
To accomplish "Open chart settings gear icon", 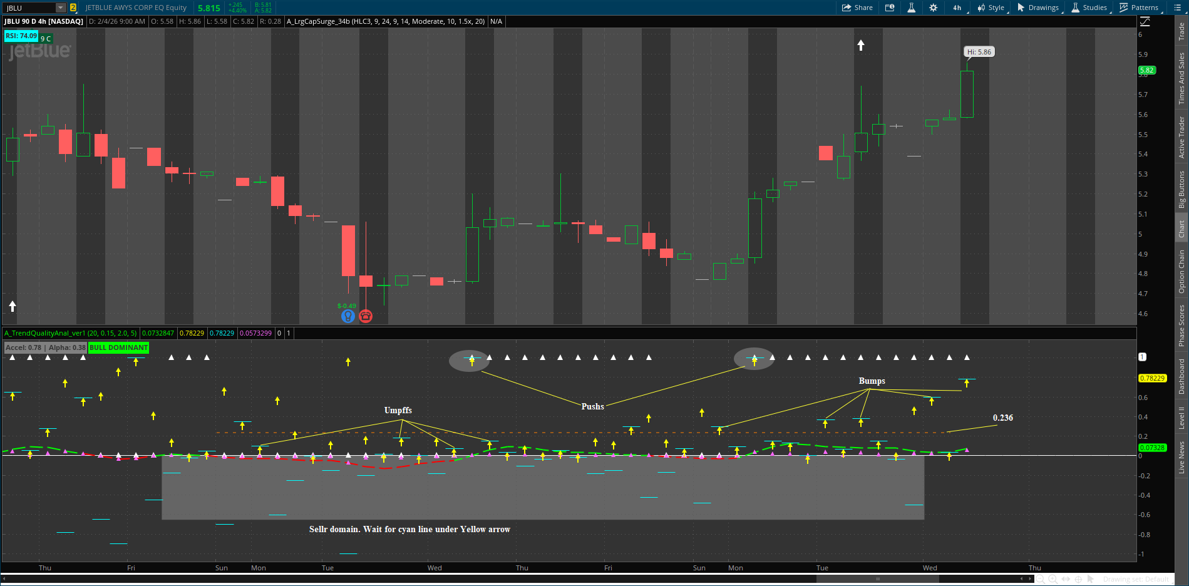I will tap(933, 8).
